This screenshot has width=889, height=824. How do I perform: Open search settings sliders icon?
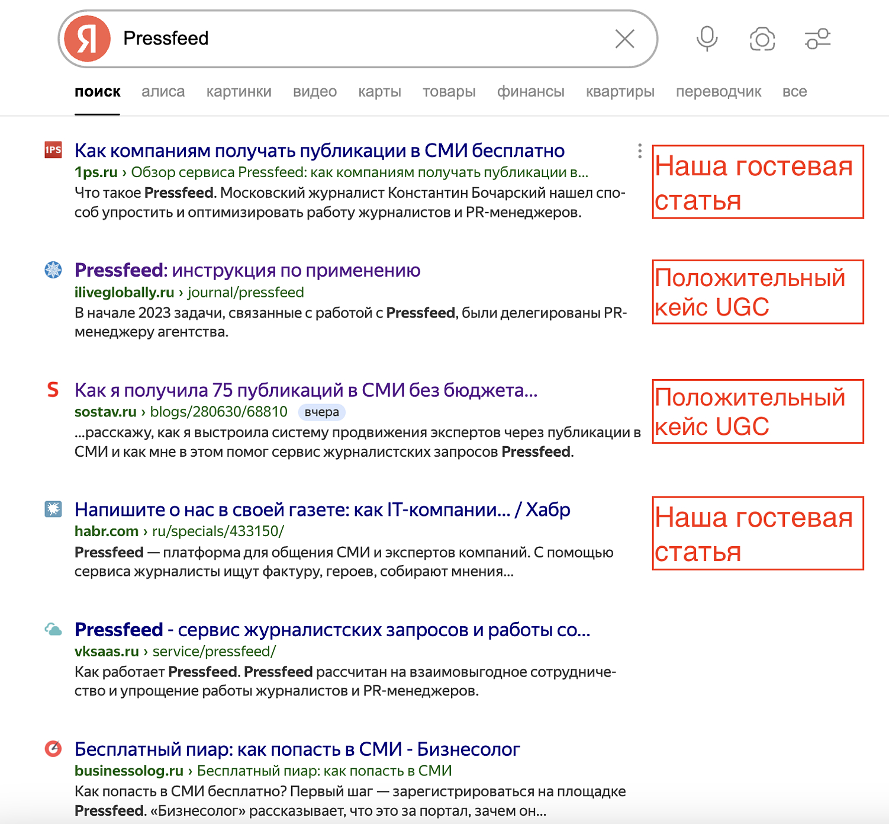click(818, 39)
